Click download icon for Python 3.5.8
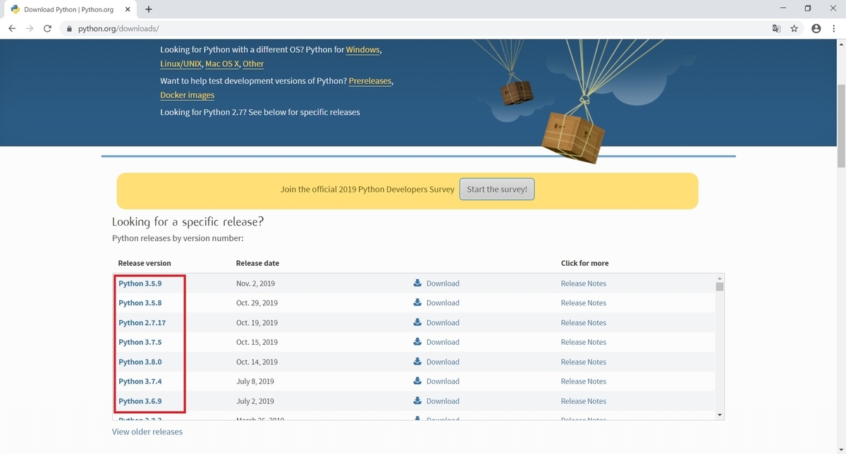The height and width of the screenshot is (454, 846). point(417,302)
